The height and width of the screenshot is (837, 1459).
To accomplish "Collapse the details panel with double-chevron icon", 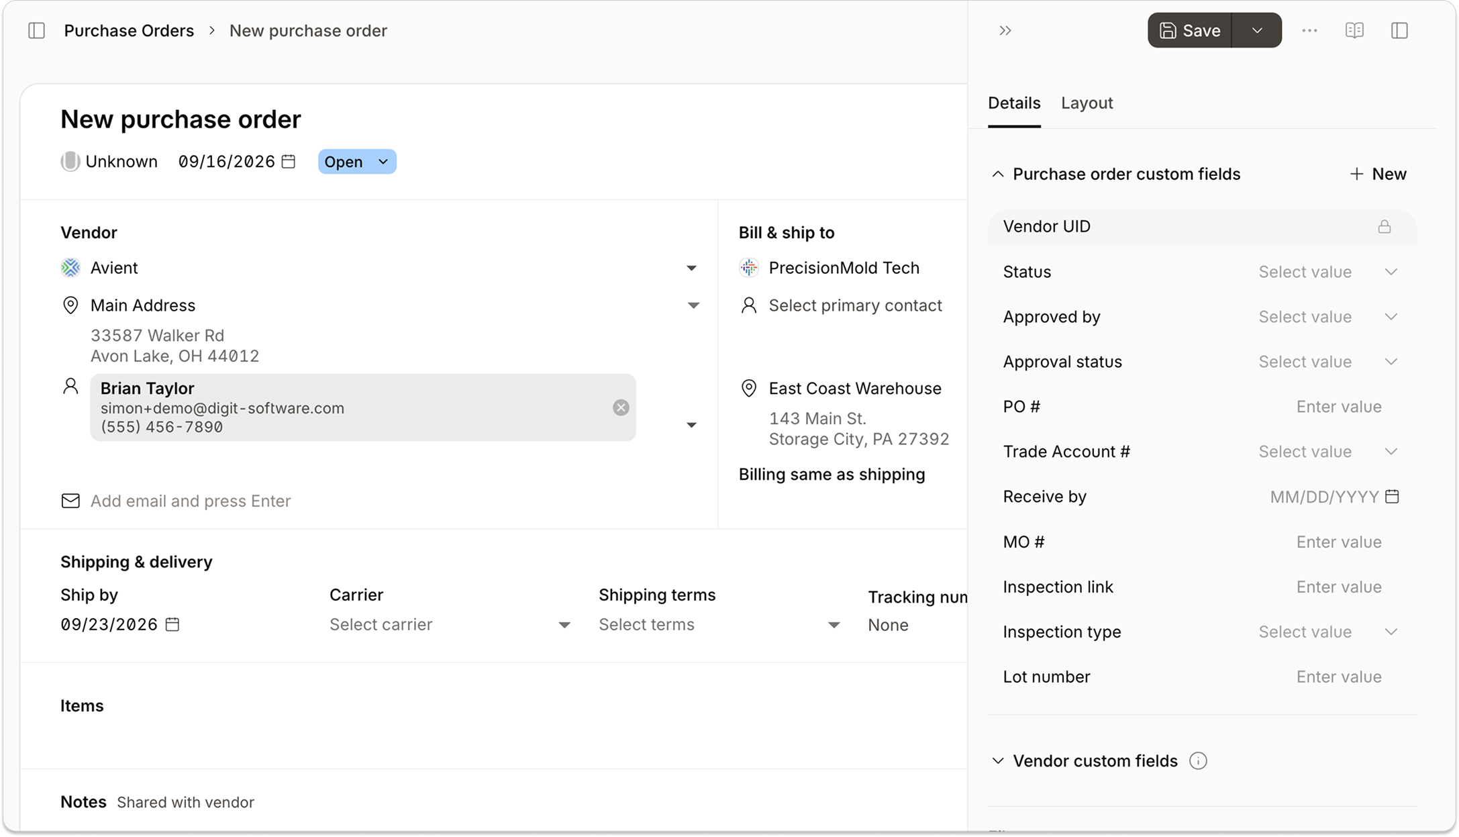I will [1005, 31].
